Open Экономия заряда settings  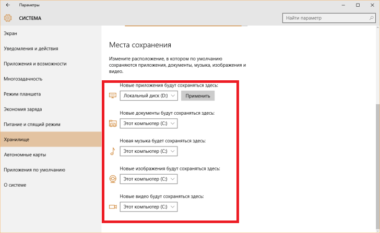click(x=51, y=109)
